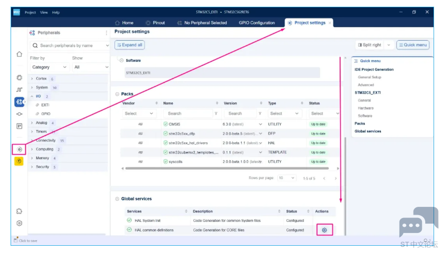The height and width of the screenshot is (253, 443).
Task: Open the Split right dropdown arrow
Action: click(389, 45)
